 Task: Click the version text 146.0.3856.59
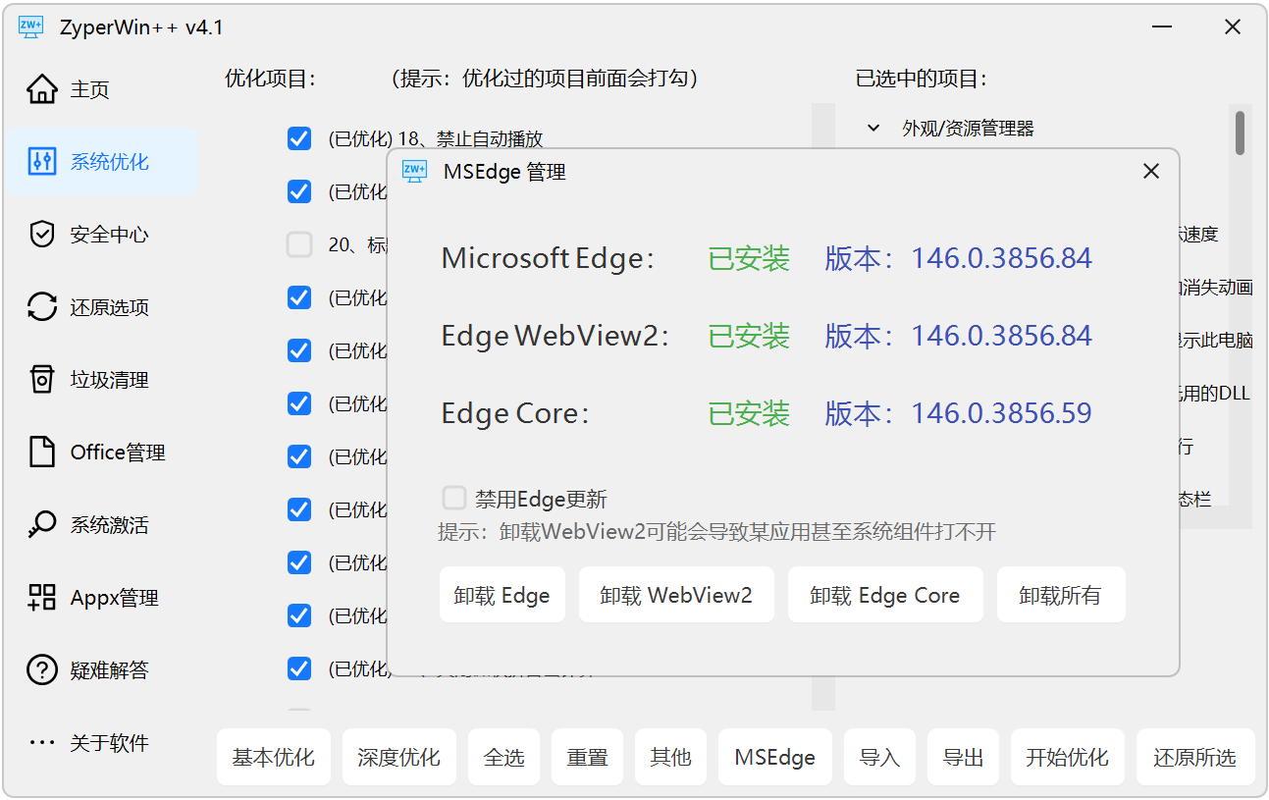point(1001,413)
